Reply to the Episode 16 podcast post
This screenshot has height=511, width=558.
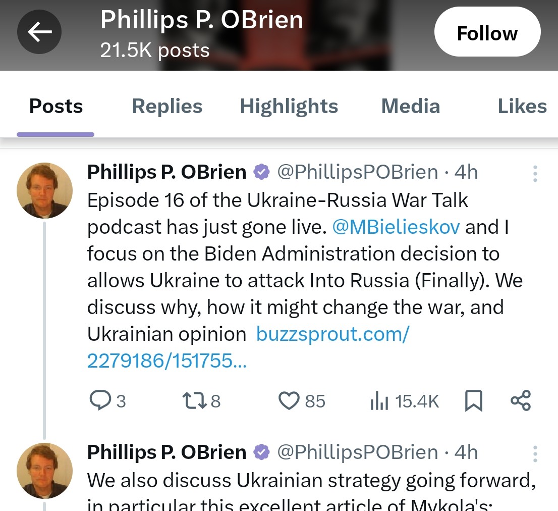[107, 400]
